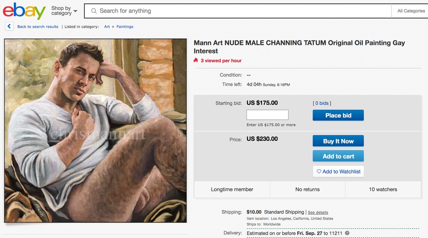
Task: Click the Add to Watchlist button
Action: 338,172
